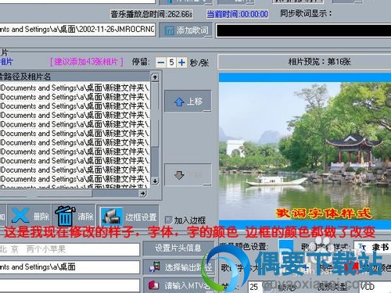Viewport: 391px width, 293px height.
Task: Click the 当前时间:00:00:00 label
Action: pyautogui.click(x=237, y=14)
